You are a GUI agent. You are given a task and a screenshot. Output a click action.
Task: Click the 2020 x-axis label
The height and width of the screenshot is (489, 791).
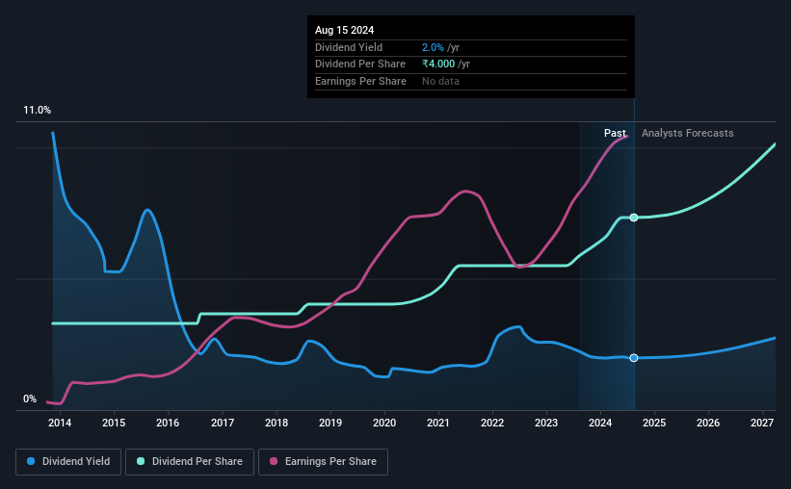click(x=384, y=423)
